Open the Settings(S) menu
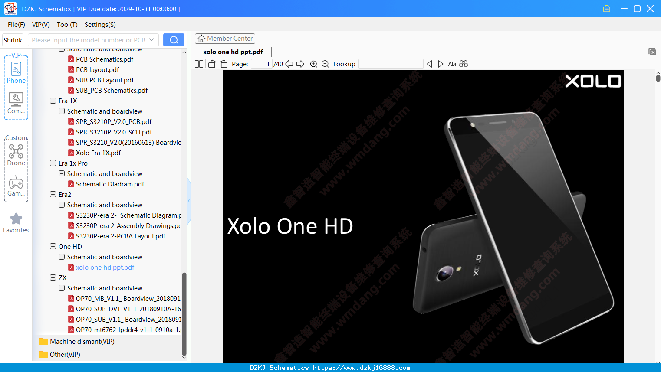This screenshot has height=372, width=661. pyautogui.click(x=100, y=25)
